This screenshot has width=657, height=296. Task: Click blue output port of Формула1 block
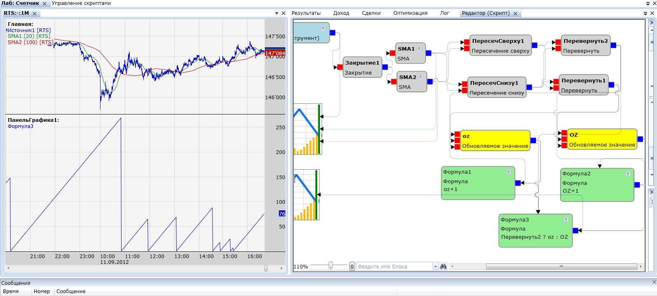tap(518, 183)
